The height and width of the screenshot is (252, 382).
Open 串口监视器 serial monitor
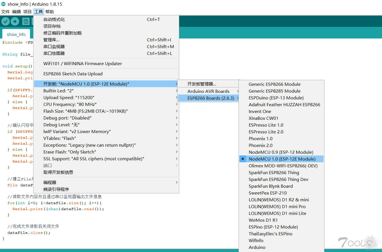(x=106, y=47)
